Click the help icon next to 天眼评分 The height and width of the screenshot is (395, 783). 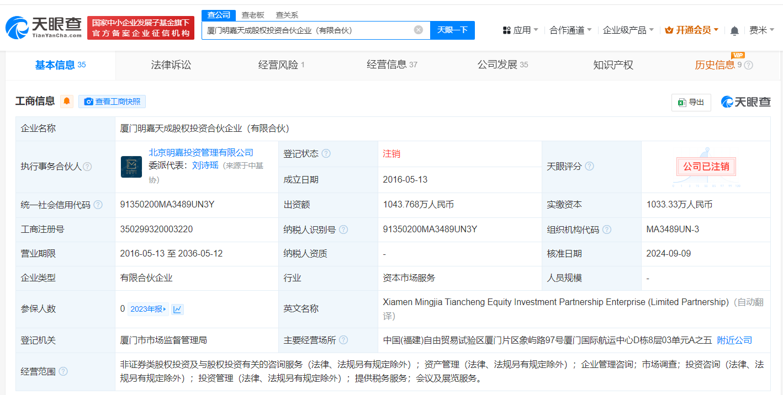click(590, 166)
